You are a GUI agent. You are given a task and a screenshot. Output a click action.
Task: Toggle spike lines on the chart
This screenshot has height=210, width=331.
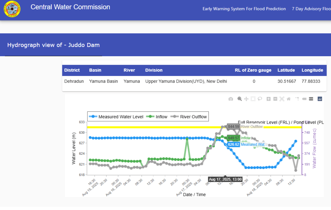pyautogui.click(x=297, y=99)
